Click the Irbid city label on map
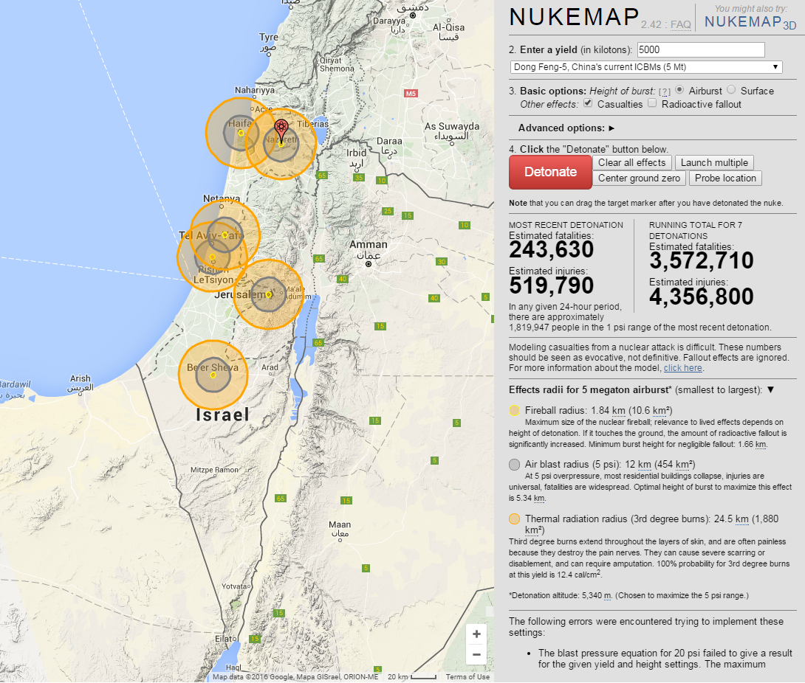 (356, 153)
